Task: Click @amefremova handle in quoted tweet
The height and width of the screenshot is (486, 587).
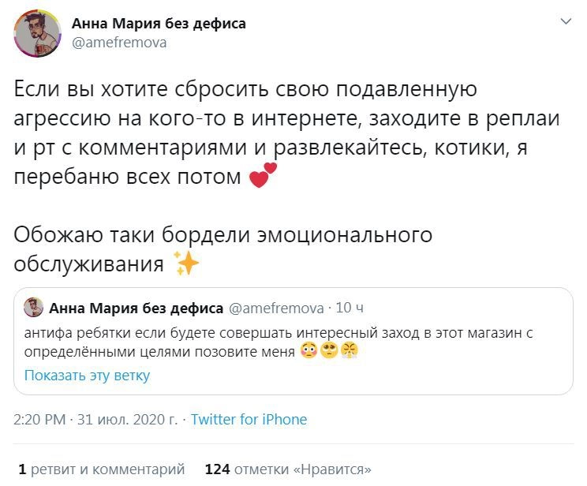Action: pyautogui.click(x=276, y=308)
